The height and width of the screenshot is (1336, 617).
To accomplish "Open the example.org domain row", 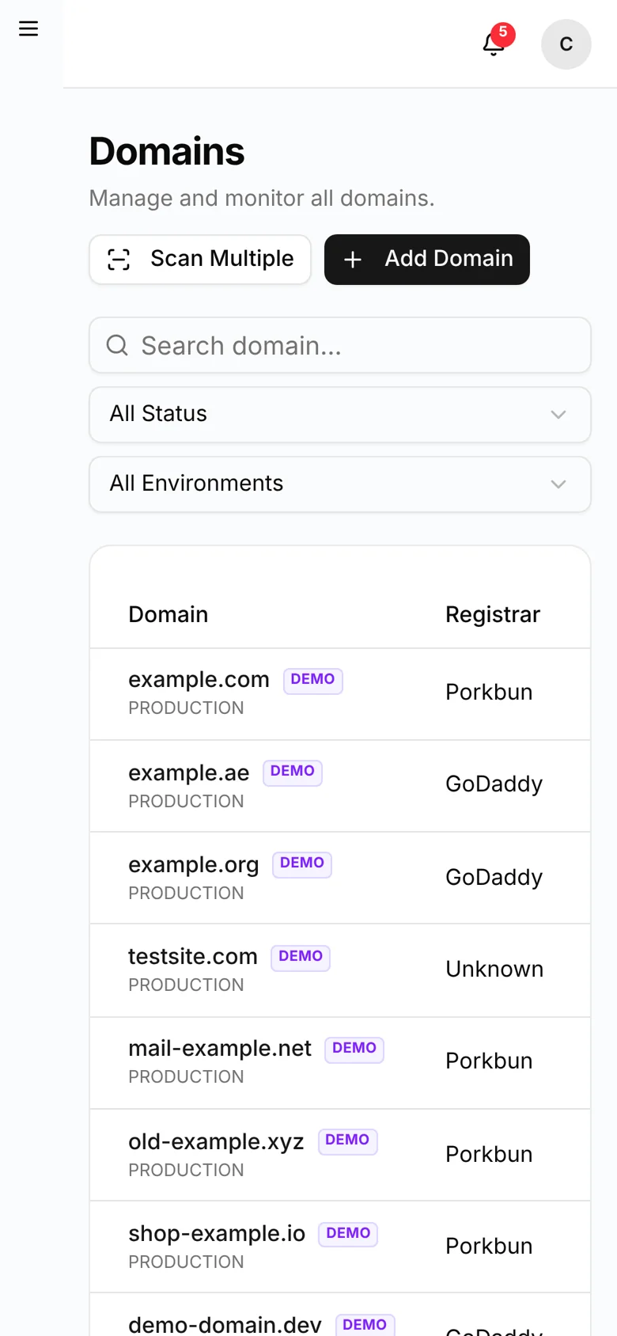I will coord(340,878).
